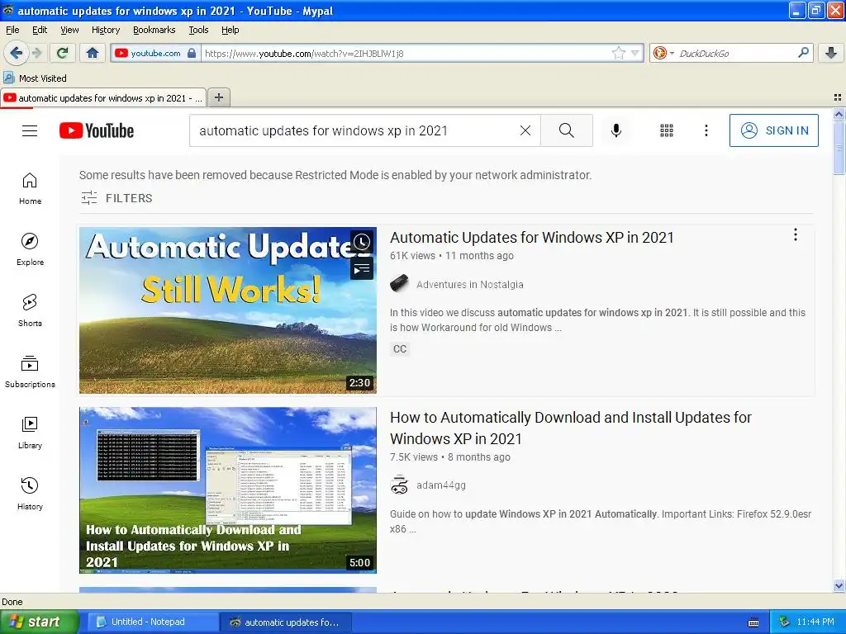Open the History menu

point(105,30)
